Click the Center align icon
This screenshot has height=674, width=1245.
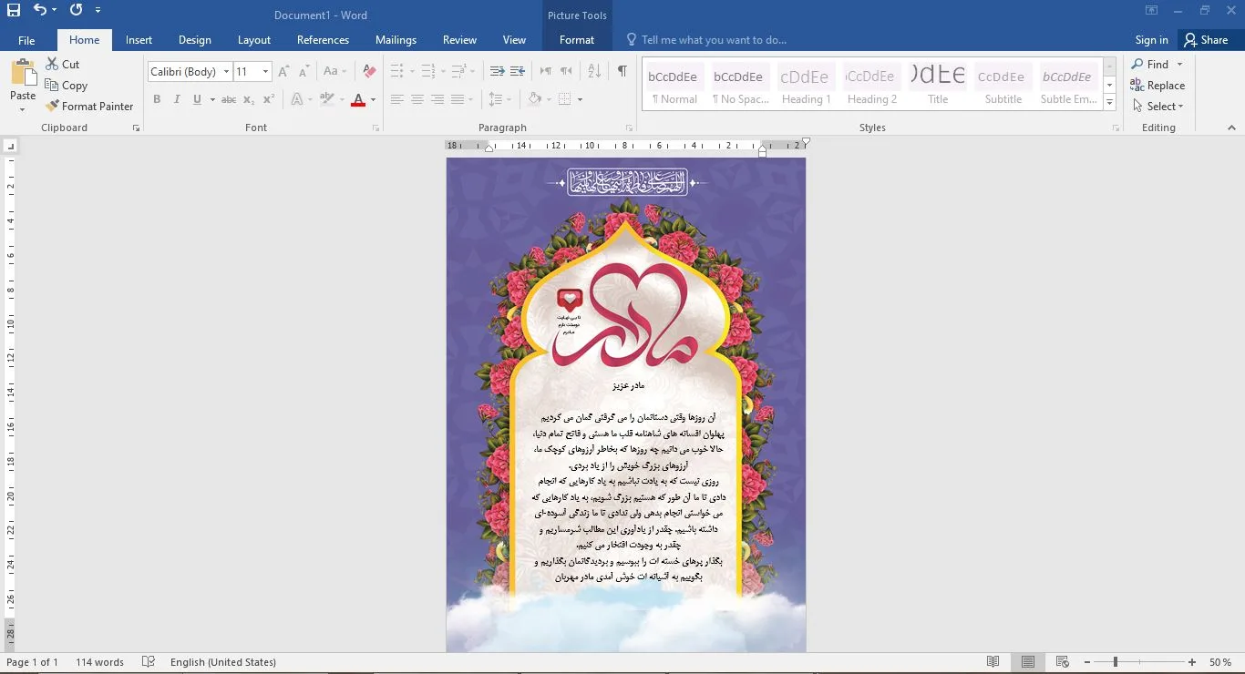coord(417,99)
